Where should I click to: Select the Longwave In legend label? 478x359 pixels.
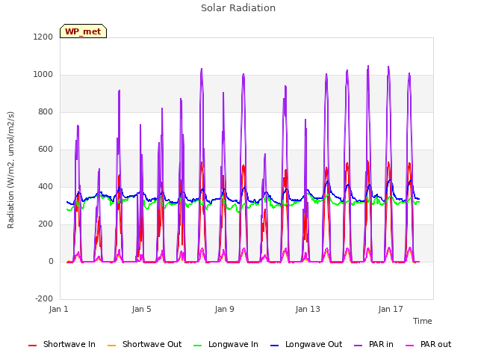pos(233,344)
